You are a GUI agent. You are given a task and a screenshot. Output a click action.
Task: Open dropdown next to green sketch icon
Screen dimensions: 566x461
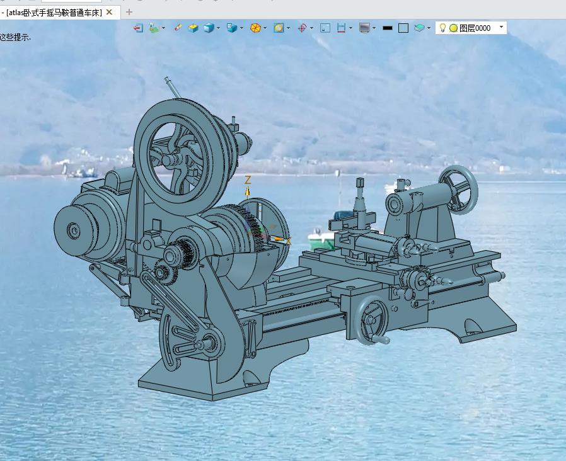click(164, 28)
